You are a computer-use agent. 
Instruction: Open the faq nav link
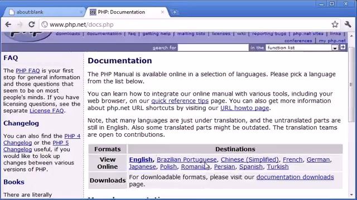pyautogui.click(x=132, y=33)
